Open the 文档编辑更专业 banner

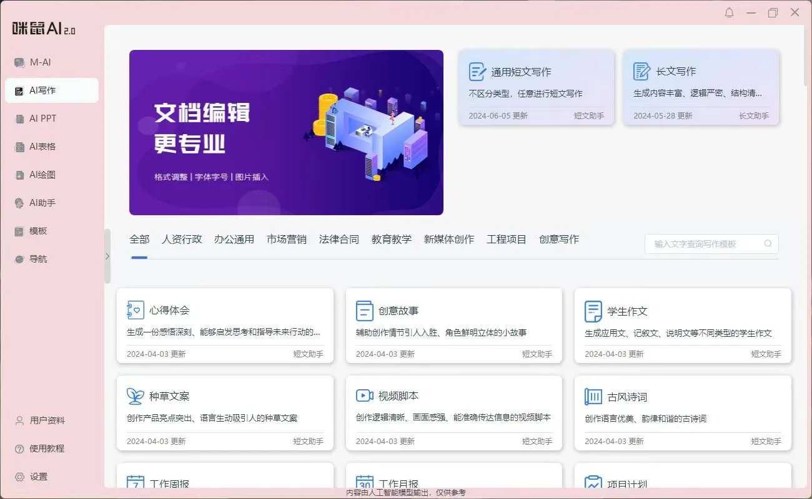(286, 132)
